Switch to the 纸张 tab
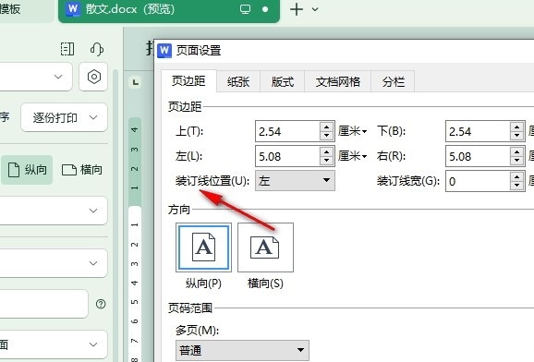This screenshot has width=534, height=362. [238, 82]
